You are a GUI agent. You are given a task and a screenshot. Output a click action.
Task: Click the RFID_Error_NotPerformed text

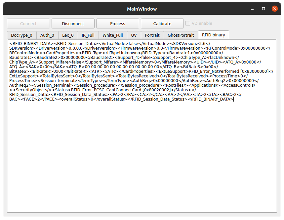[214, 71]
